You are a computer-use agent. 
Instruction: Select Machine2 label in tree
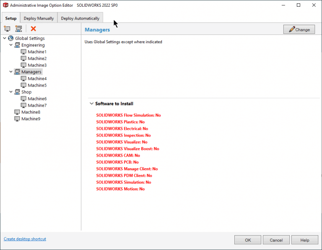point(37,59)
